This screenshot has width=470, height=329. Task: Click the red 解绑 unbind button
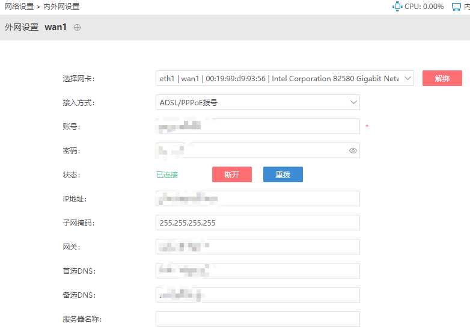tap(442, 78)
